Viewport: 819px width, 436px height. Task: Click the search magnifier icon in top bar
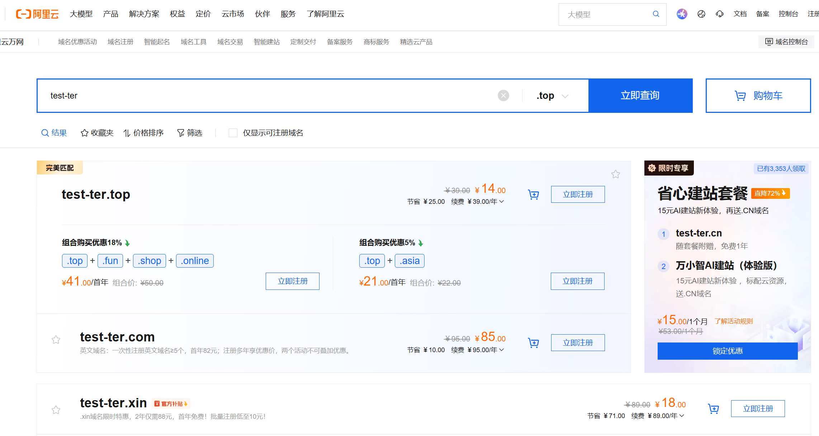click(656, 14)
